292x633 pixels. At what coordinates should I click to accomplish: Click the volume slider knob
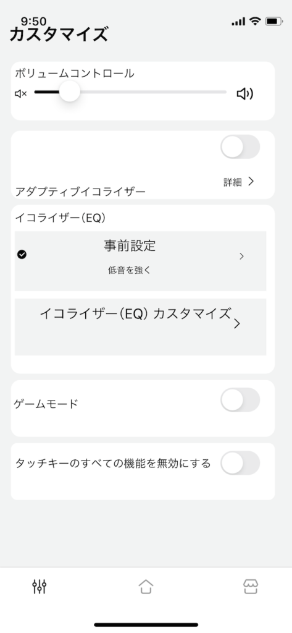pyautogui.click(x=69, y=91)
